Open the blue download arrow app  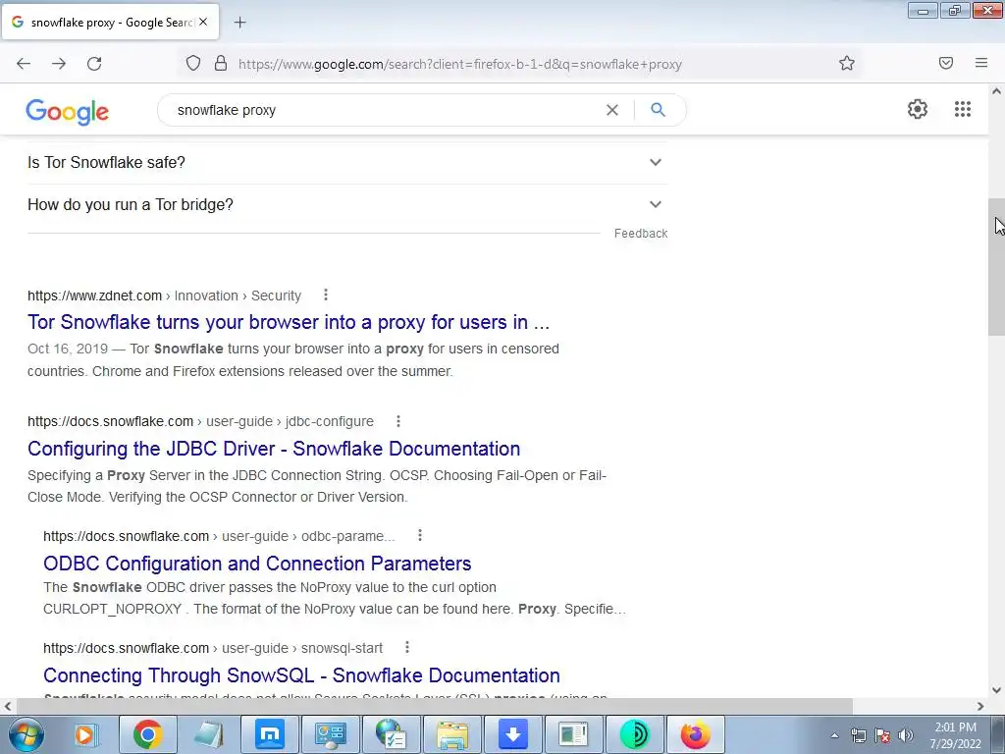512,734
